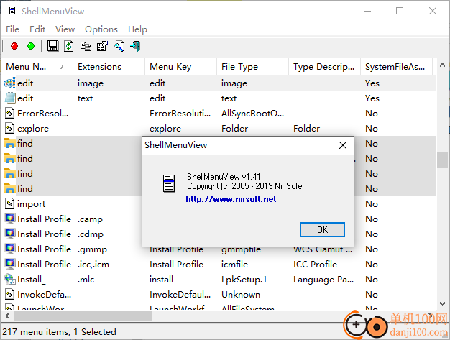Click the AllSyncRootO... file type cell
This screenshot has width=450, height=340.
[x=252, y=114]
